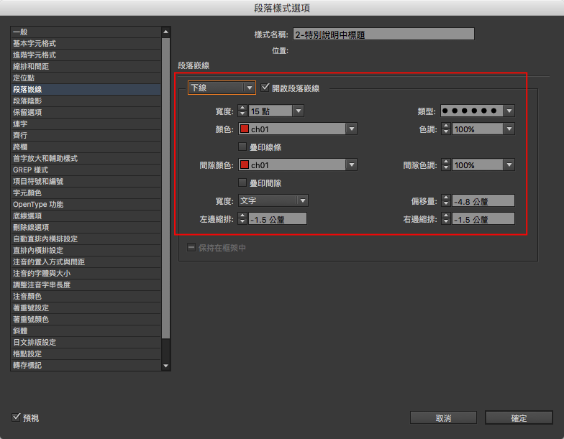Click the red 間隙顏色 ch01 swatch
Viewport: 564px width, 439px height.
tap(245, 165)
